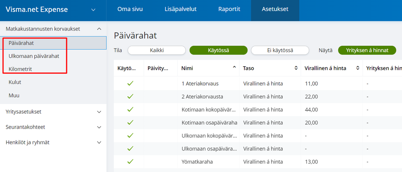
Task: Switch to the Lisäpalvelut tab
Action: (180, 9)
